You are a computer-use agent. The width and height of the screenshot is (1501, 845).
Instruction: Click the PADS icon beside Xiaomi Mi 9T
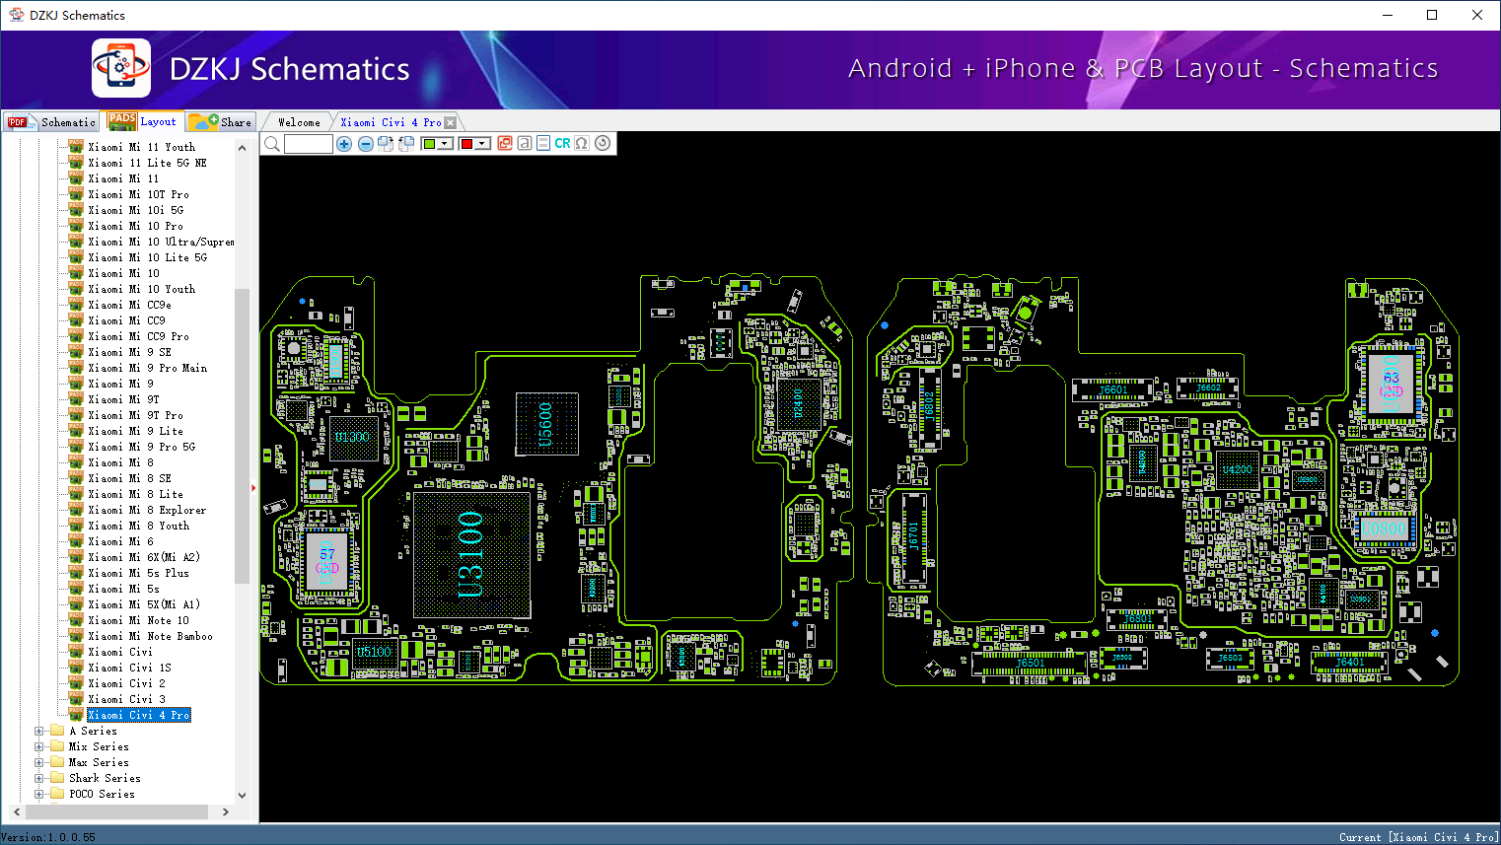(76, 399)
